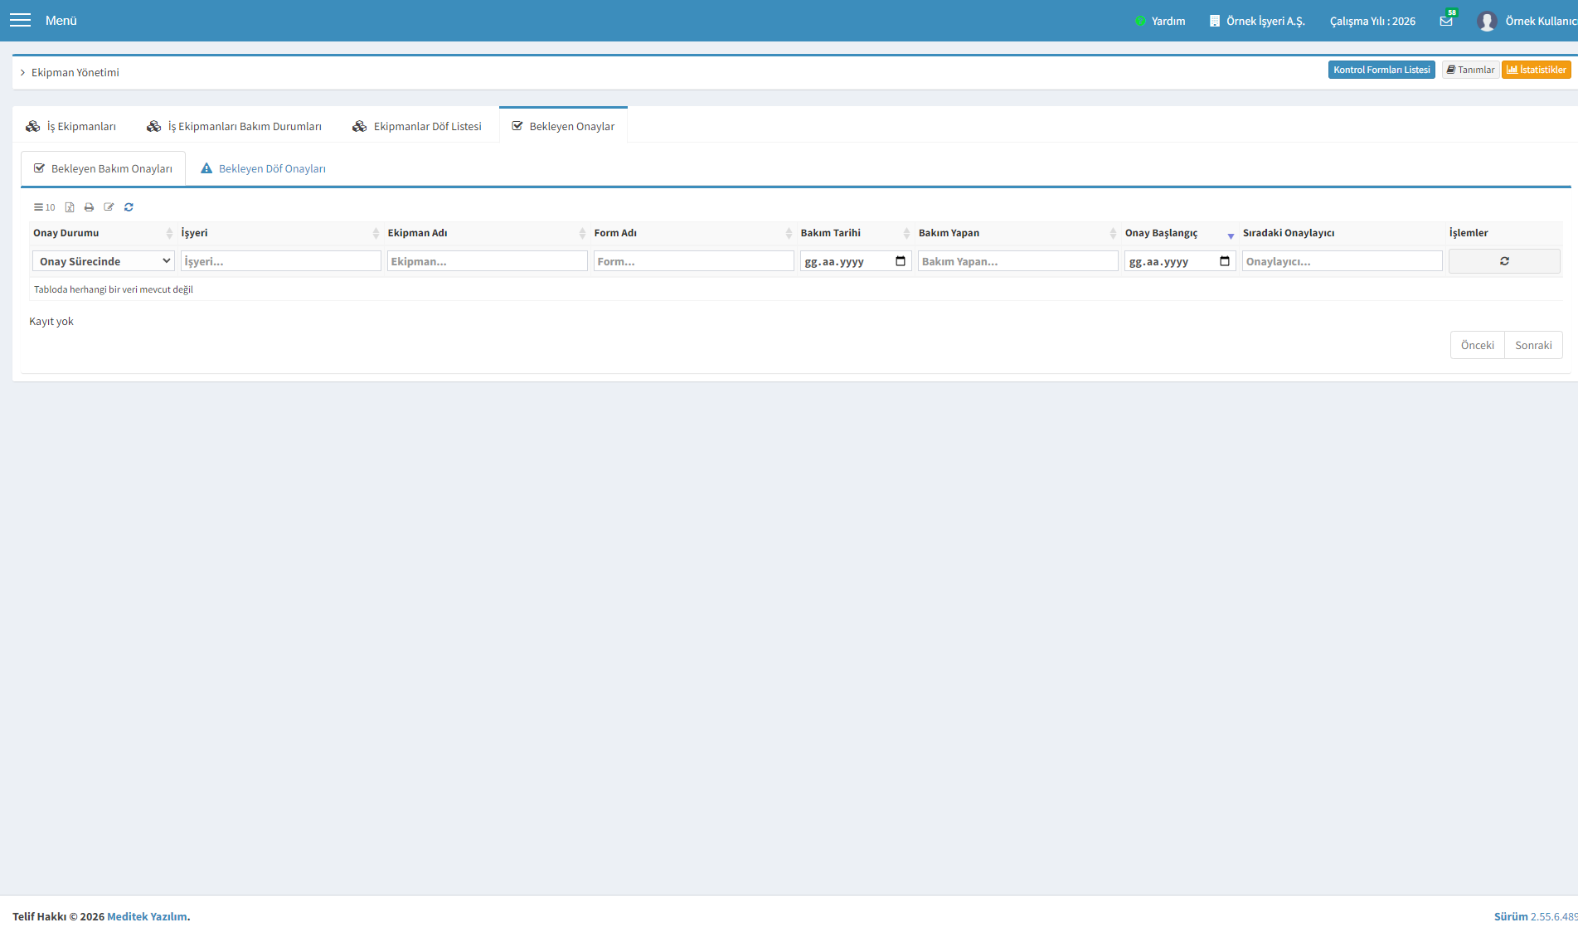The width and height of the screenshot is (1578, 937).
Task: Open the hamburger Menü icon
Action: [20, 20]
